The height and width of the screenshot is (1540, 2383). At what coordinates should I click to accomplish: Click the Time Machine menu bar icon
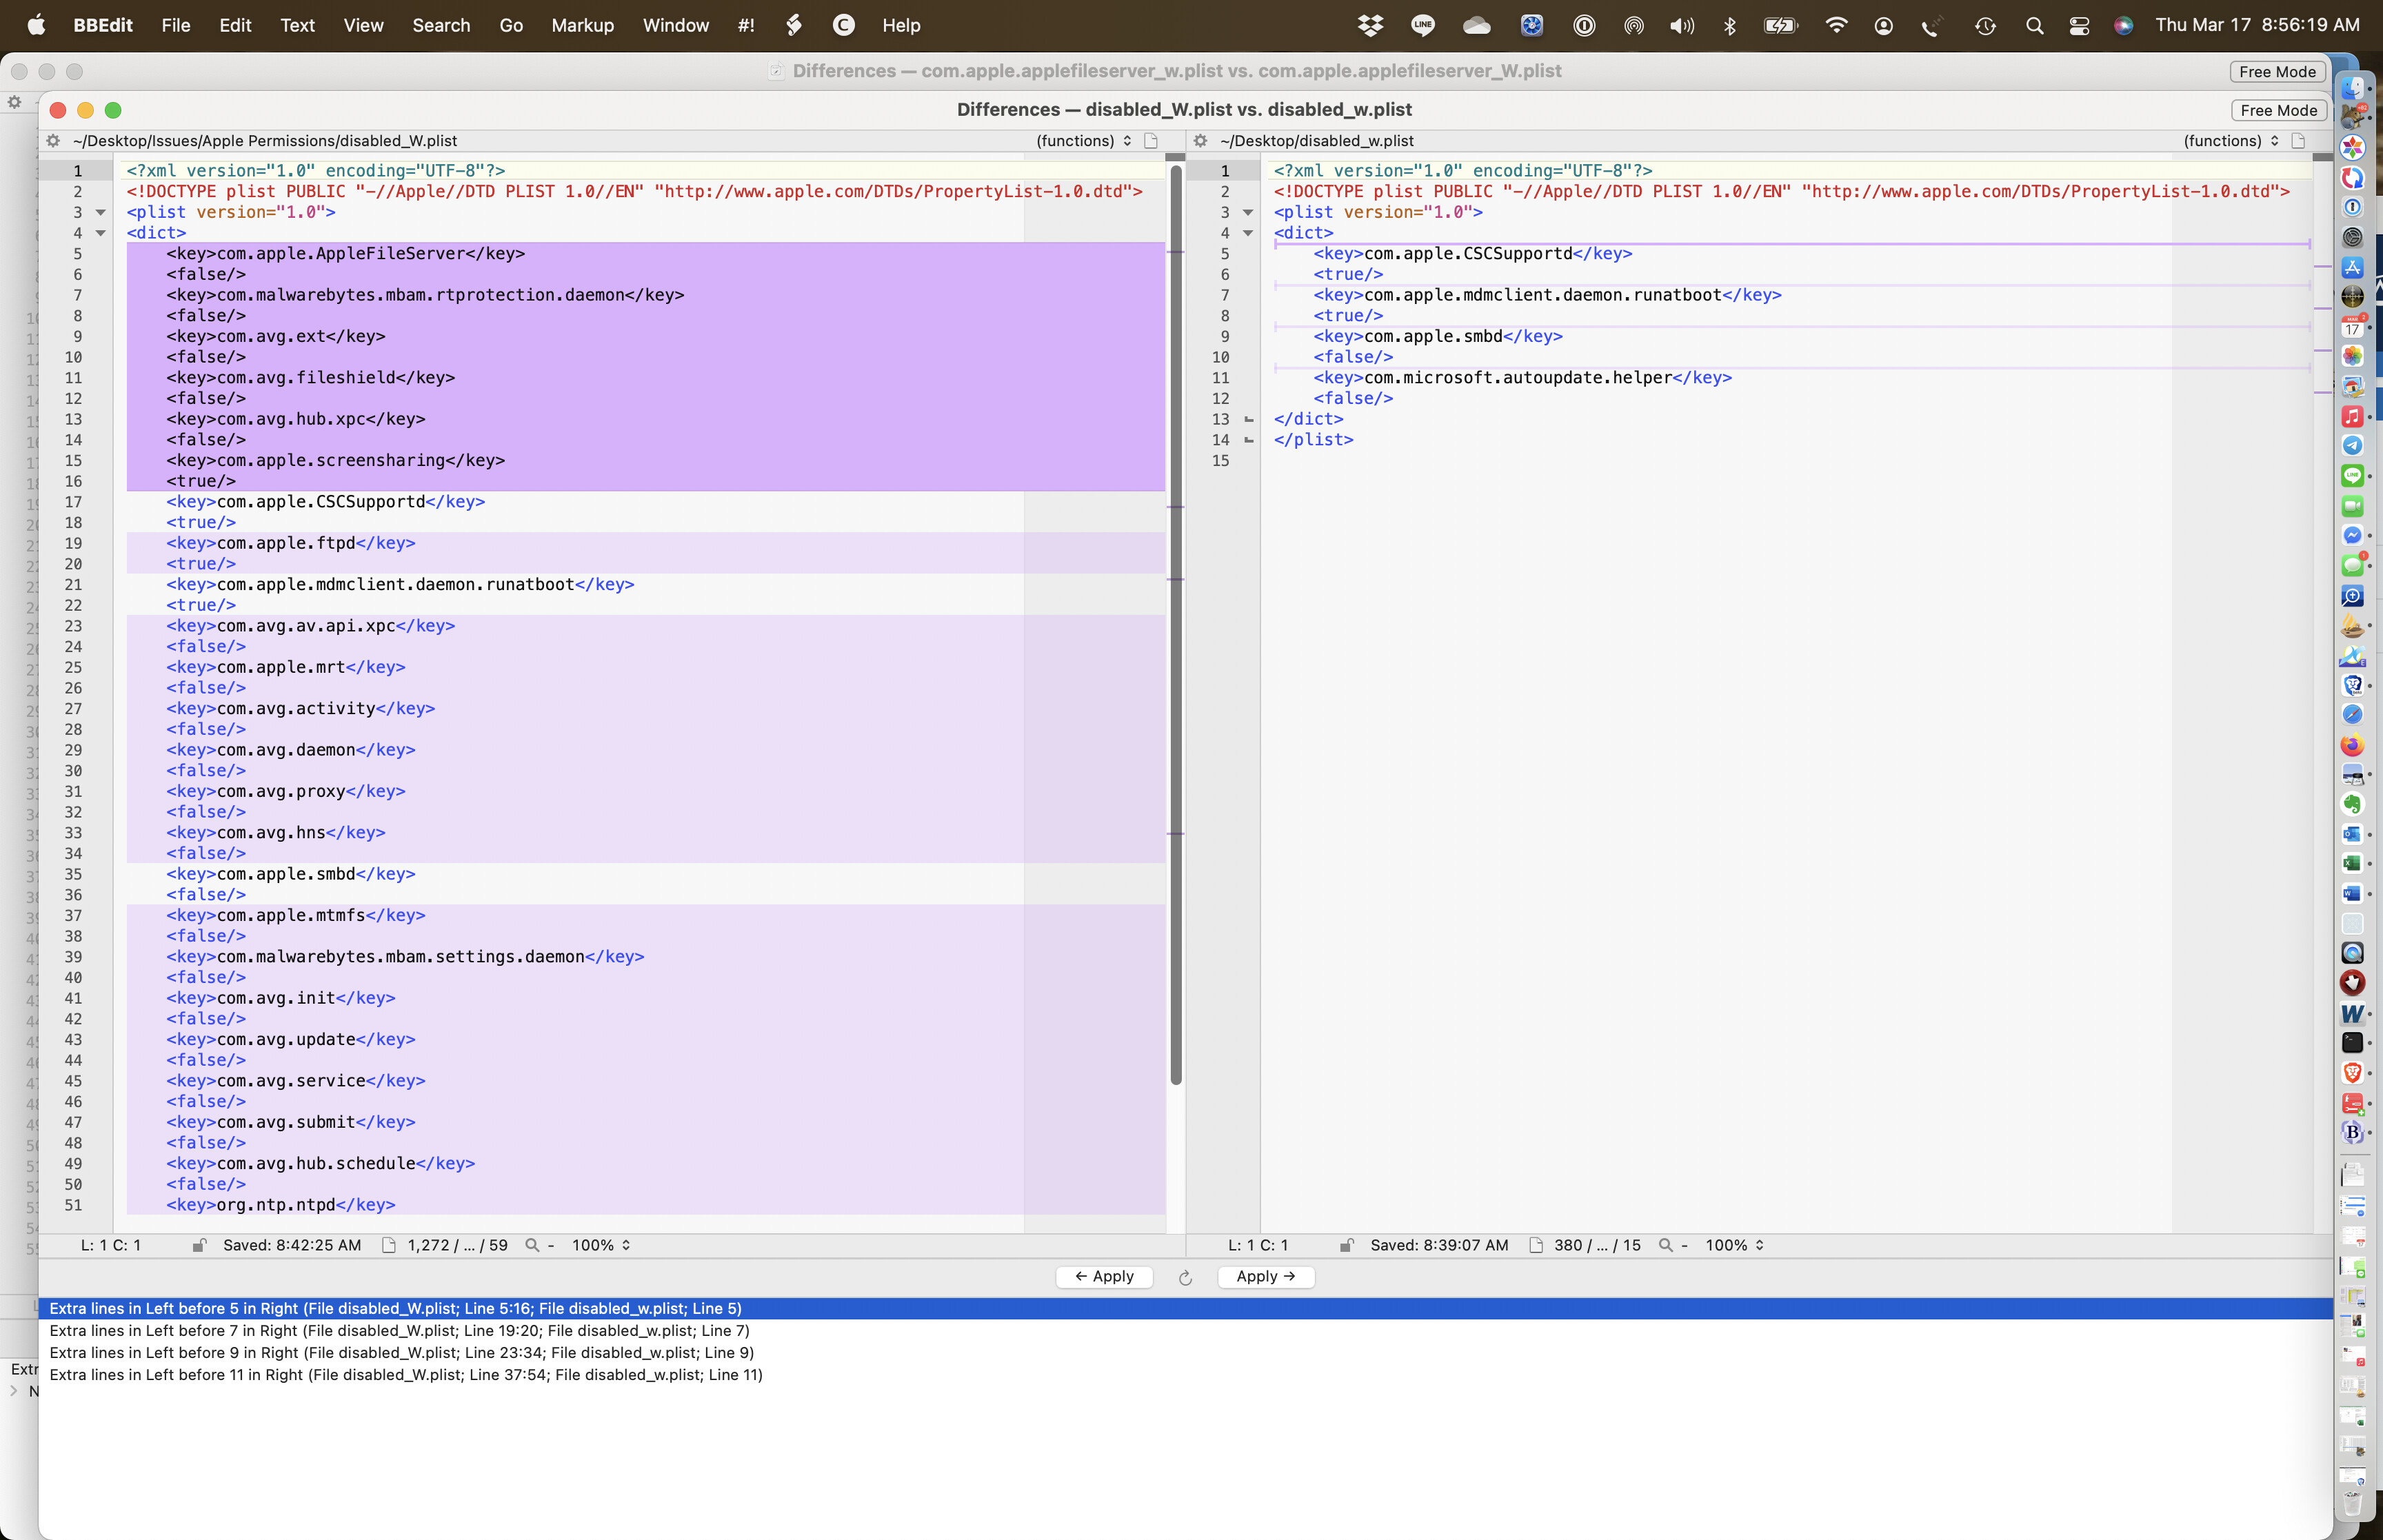(1985, 26)
